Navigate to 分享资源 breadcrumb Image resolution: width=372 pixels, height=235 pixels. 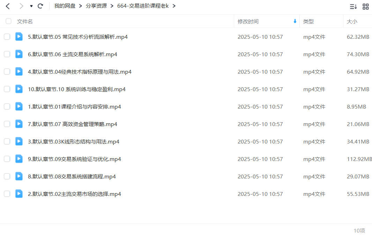click(x=96, y=6)
